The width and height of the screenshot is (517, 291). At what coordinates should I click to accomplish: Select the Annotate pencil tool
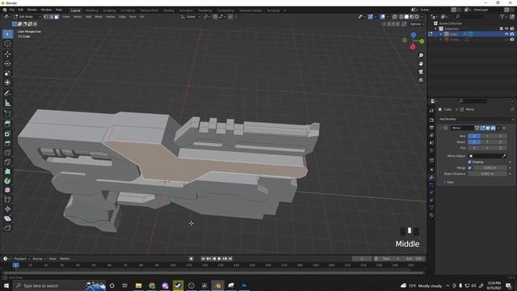coord(7,94)
